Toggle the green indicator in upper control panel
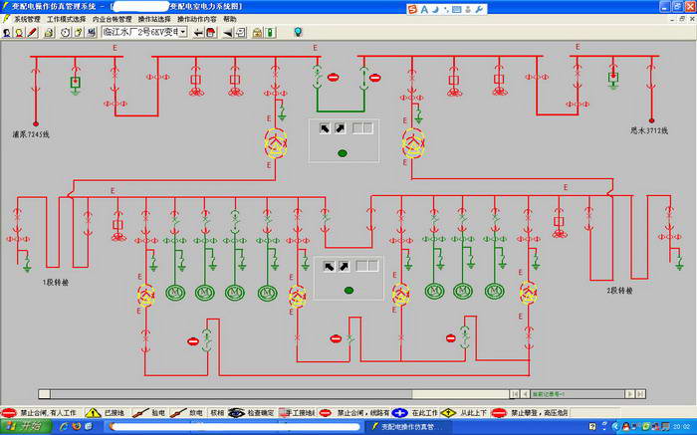The width and height of the screenshot is (697, 435). [343, 152]
